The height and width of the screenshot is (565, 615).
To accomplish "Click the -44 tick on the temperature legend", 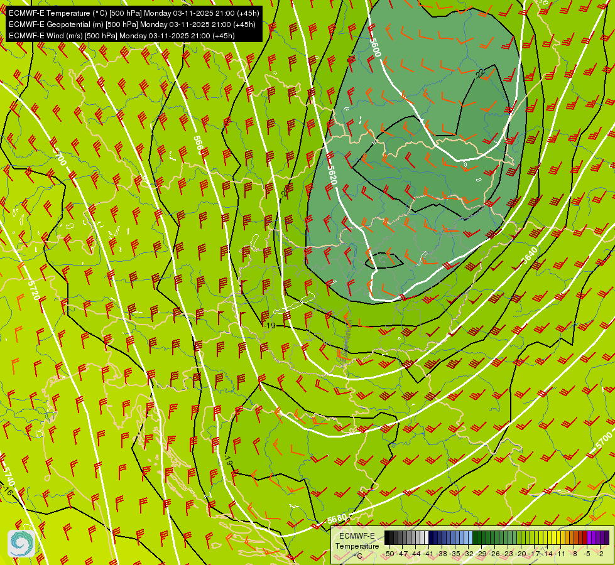I will 415,554.
